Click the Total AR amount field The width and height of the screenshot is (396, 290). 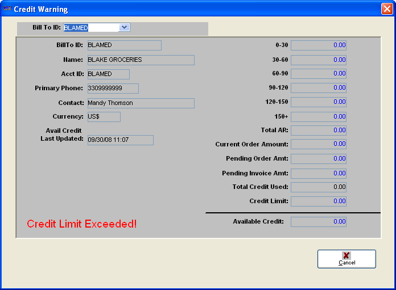pos(318,131)
